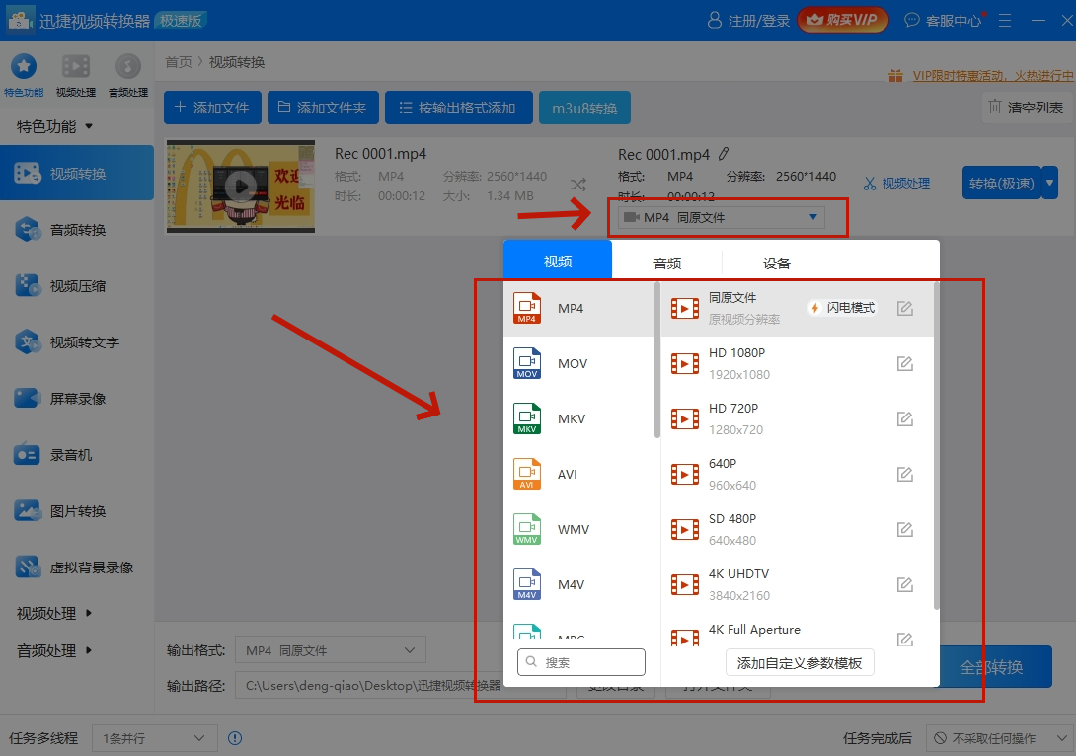The width and height of the screenshot is (1076, 756).
Task: Edit the HD 1080P preset parameters
Action: click(905, 363)
